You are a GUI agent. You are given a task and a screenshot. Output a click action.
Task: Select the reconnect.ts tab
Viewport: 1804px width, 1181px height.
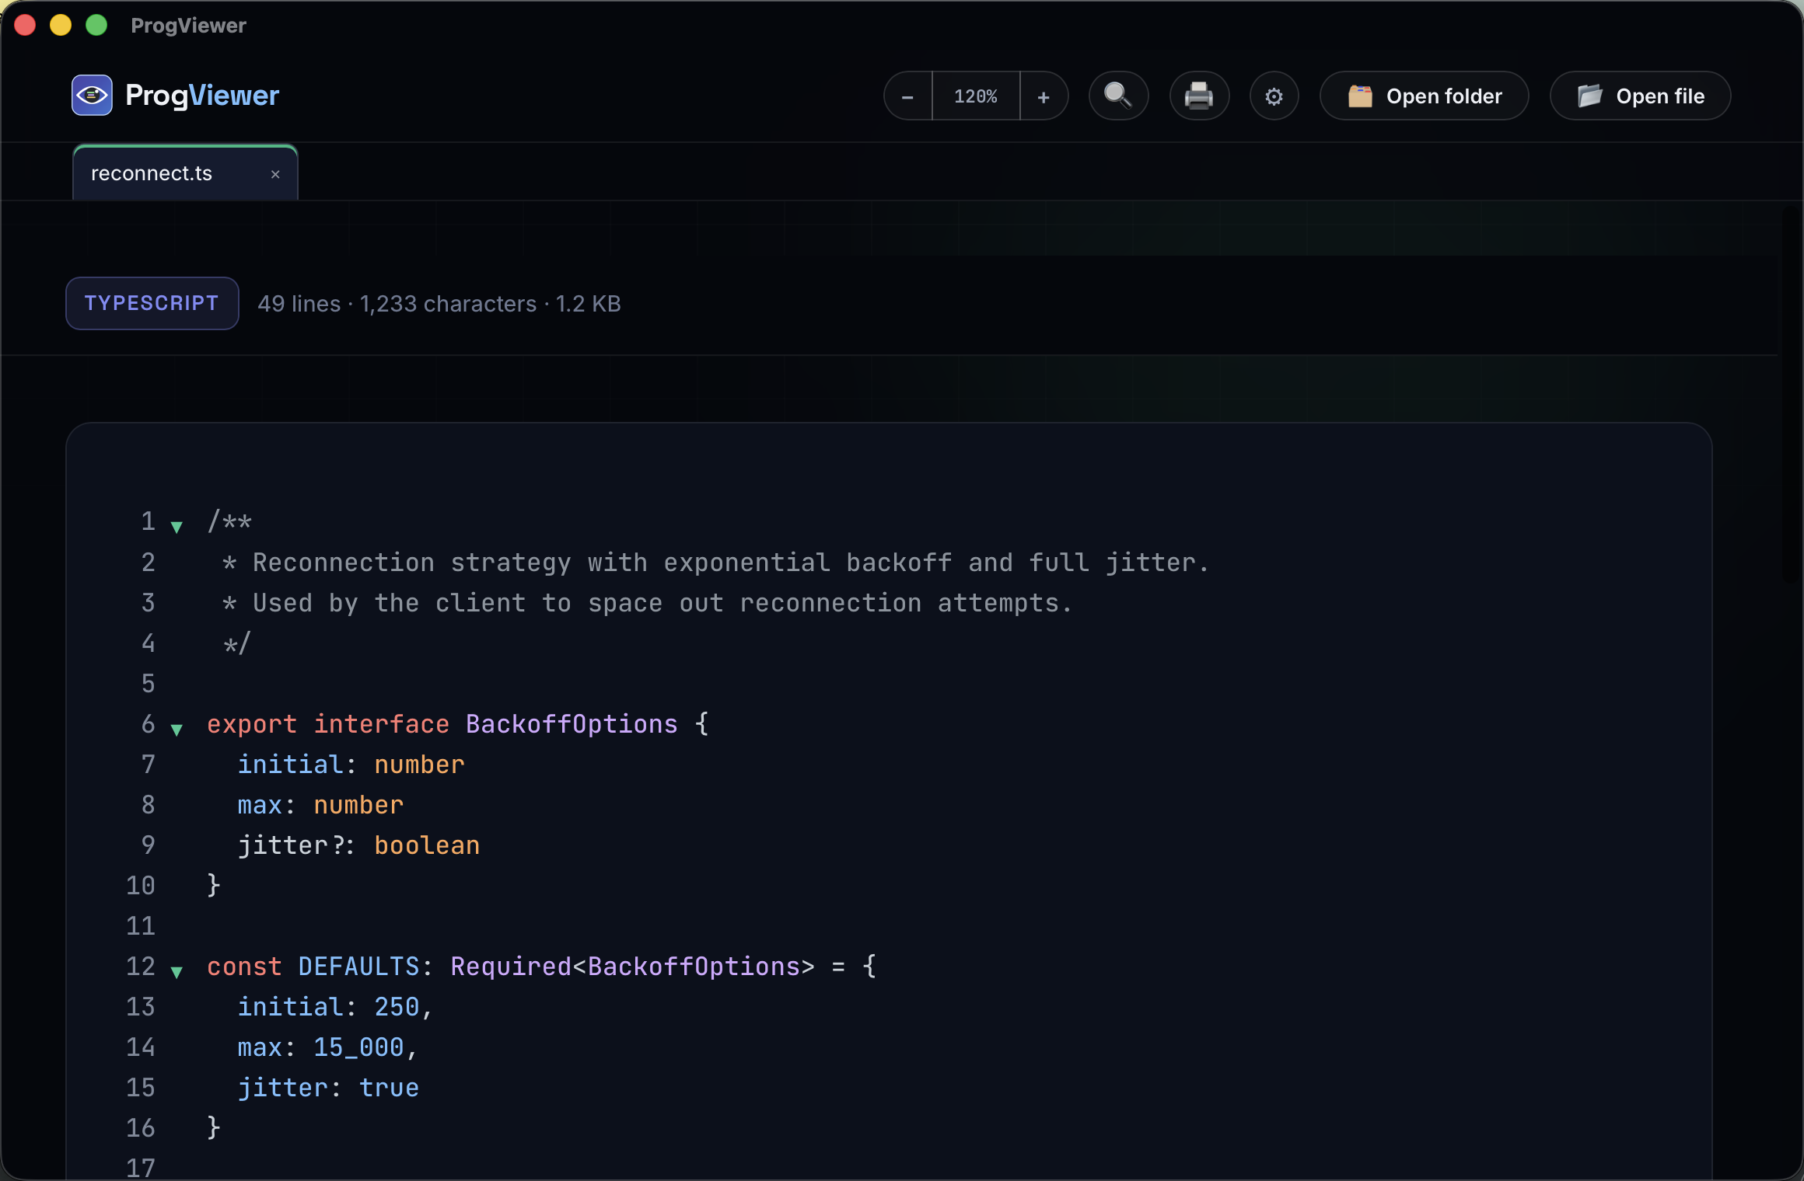point(185,173)
